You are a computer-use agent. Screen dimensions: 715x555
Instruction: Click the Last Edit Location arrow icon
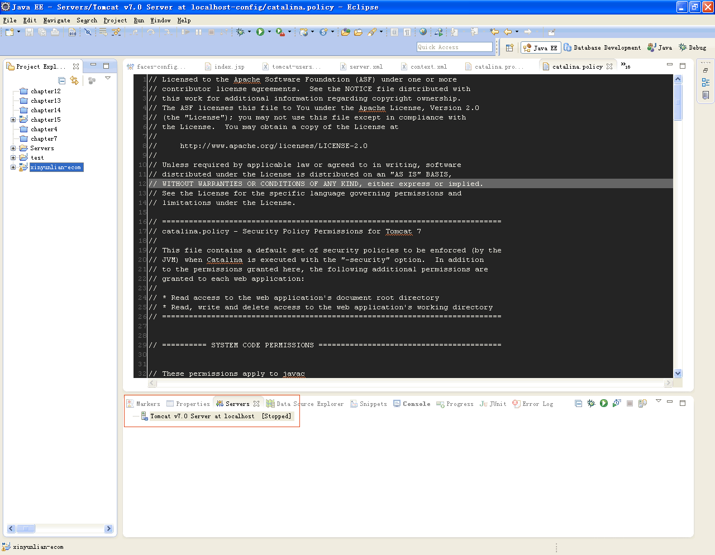pos(494,32)
